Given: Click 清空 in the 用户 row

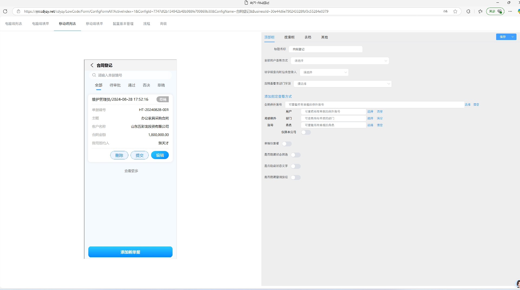Looking at the screenshot, I should click(x=380, y=111).
